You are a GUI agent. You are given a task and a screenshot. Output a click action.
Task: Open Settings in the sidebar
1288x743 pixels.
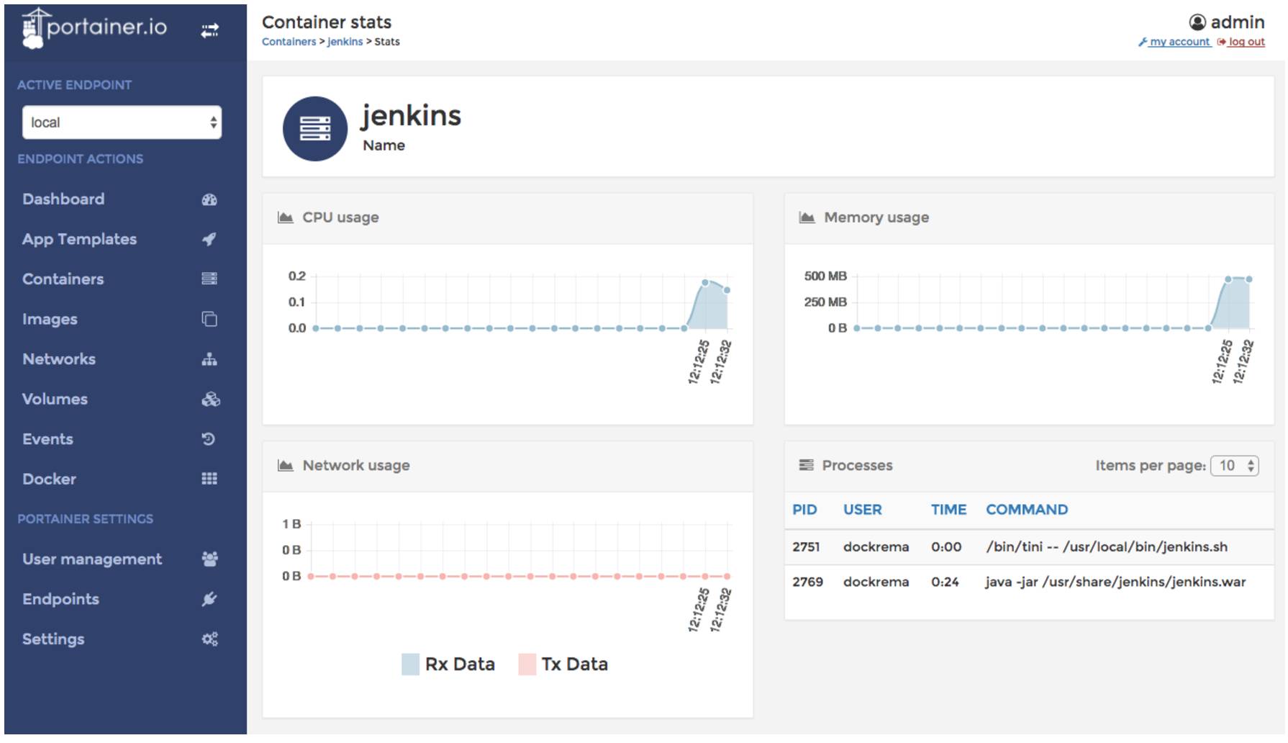[x=53, y=639]
